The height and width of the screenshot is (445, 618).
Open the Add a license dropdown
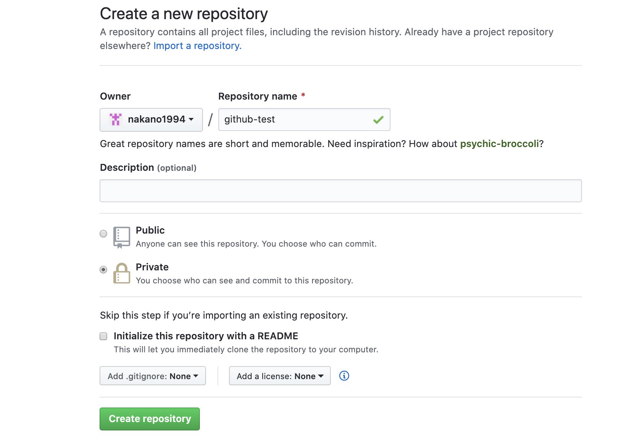(x=280, y=376)
